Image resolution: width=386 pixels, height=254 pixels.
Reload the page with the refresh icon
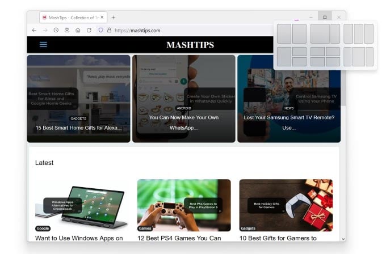click(x=89, y=30)
